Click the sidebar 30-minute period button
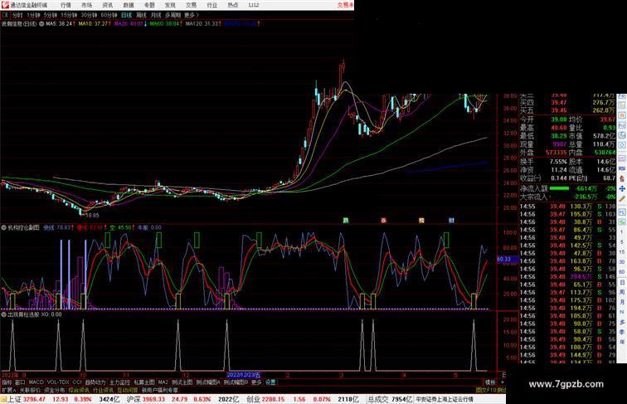 622,262
